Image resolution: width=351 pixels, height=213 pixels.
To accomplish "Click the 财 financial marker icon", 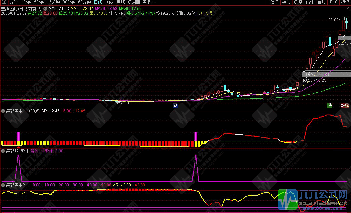I will click(x=175, y=105).
